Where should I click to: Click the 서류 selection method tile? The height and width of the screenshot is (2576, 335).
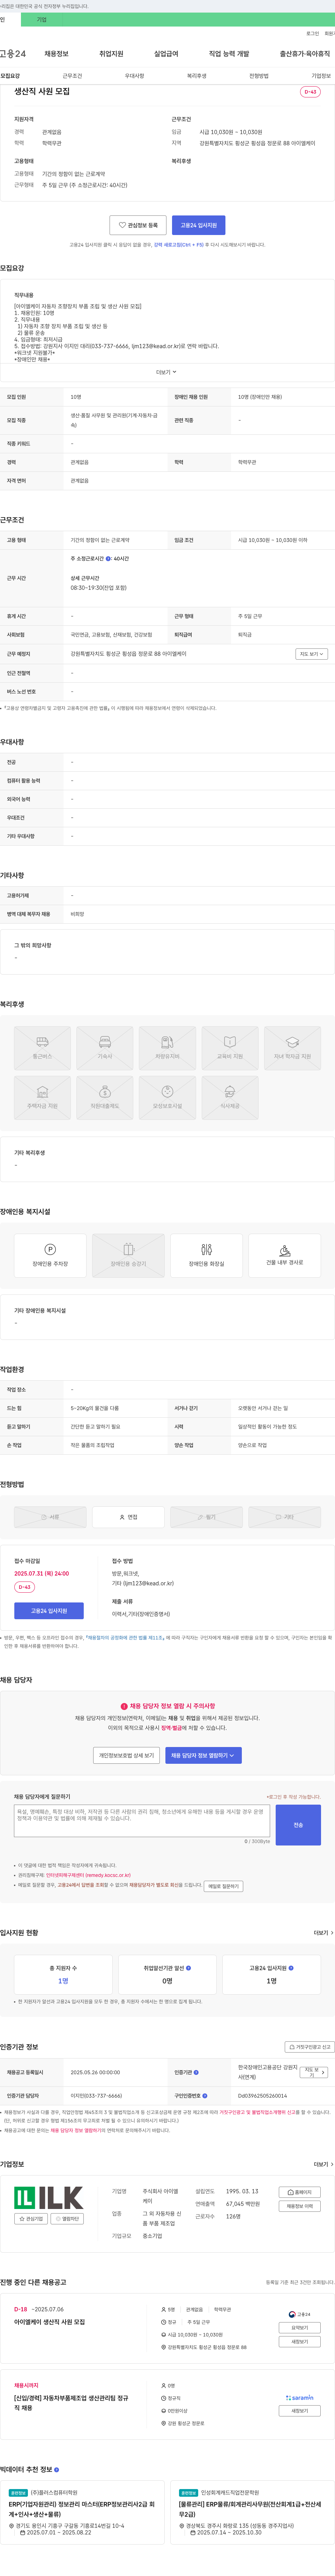[x=50, y=1517]
